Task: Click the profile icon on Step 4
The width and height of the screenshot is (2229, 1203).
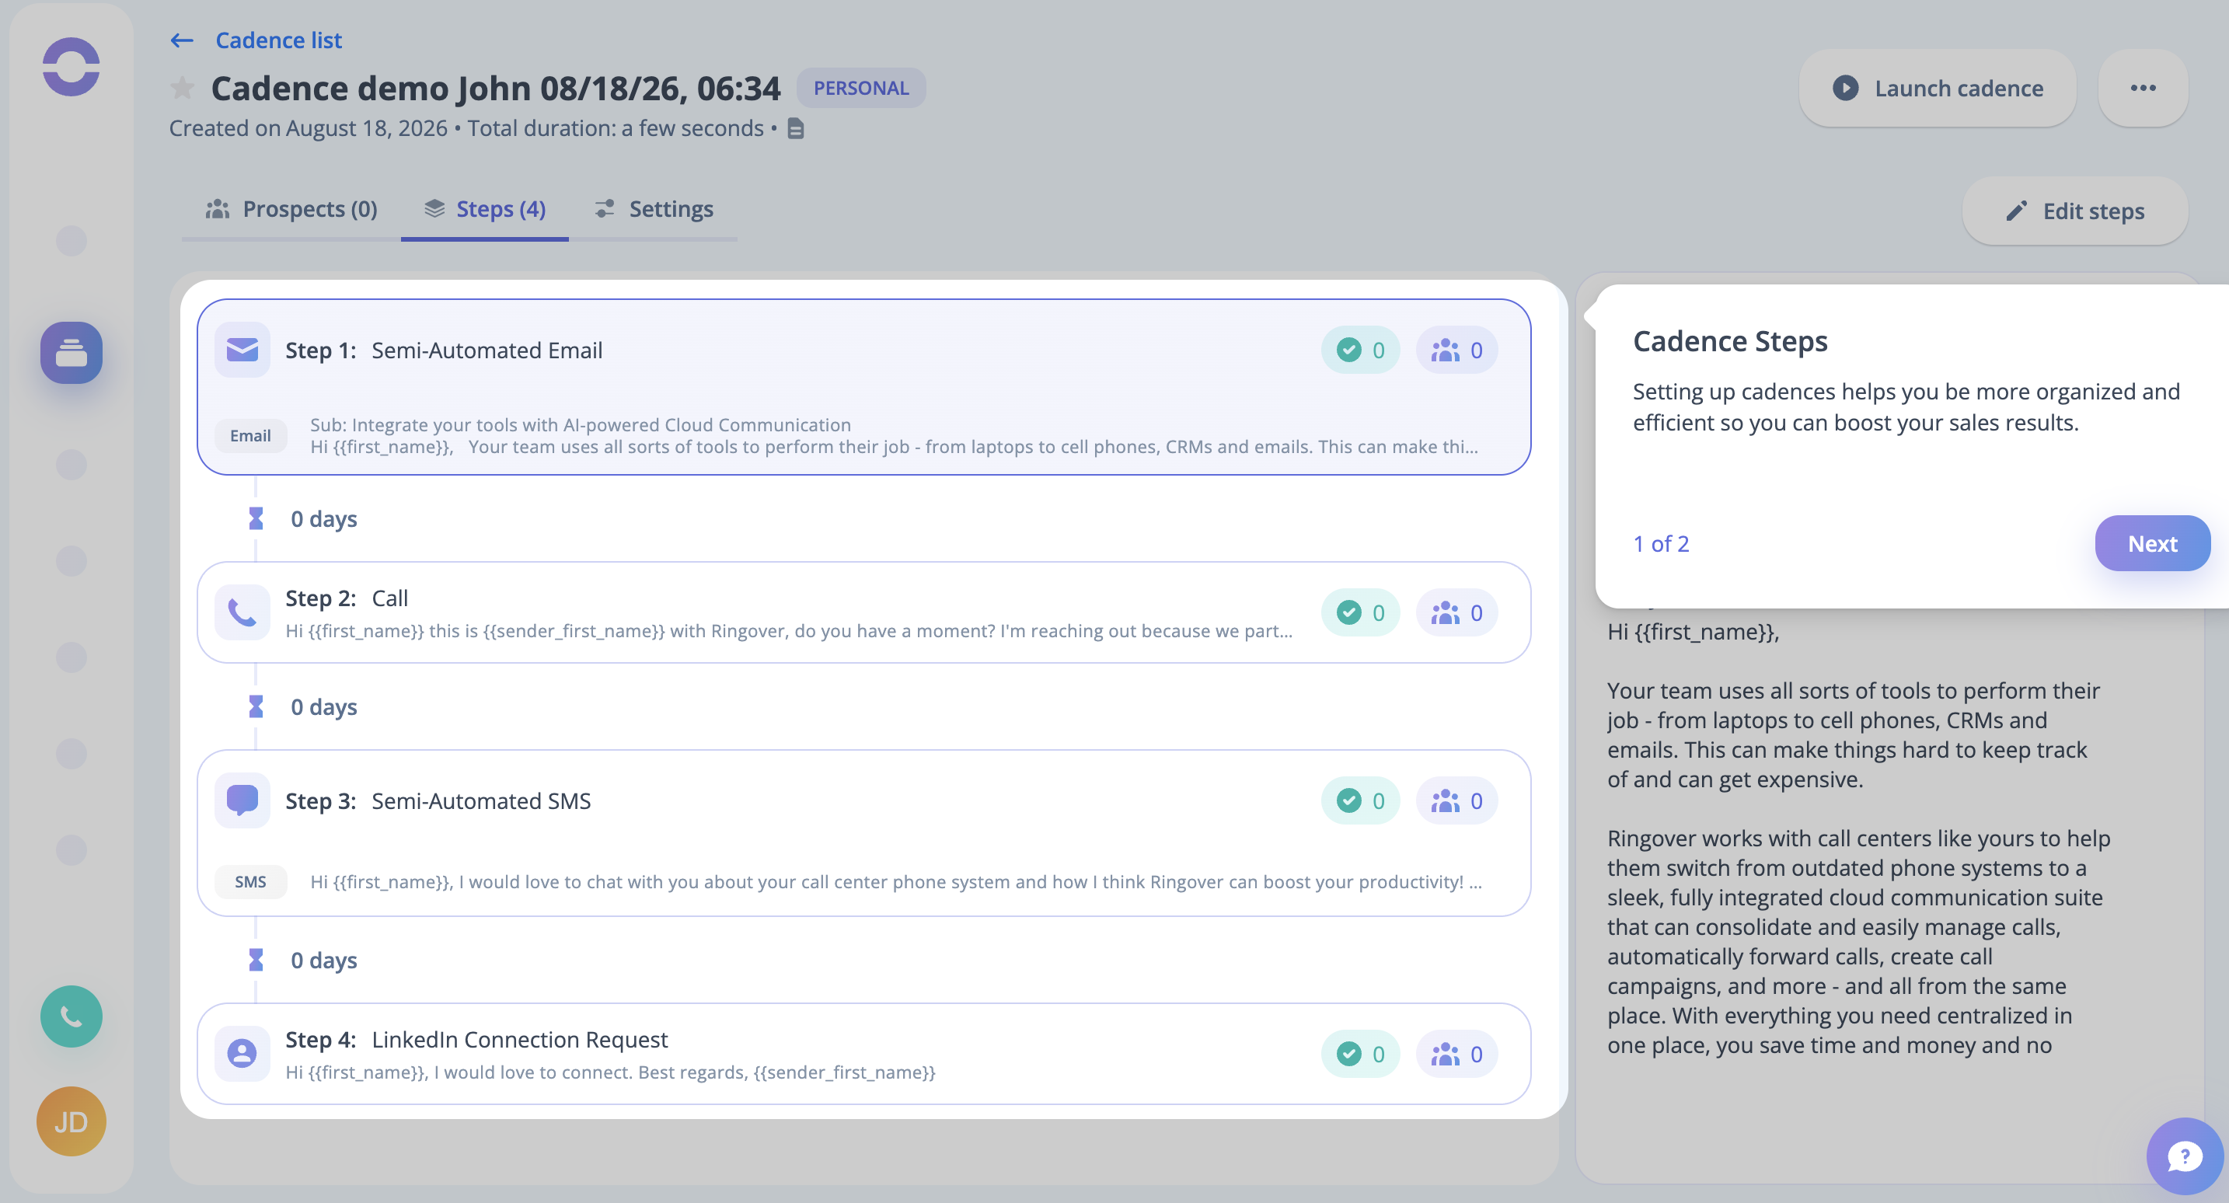Action: (242, 1054)
